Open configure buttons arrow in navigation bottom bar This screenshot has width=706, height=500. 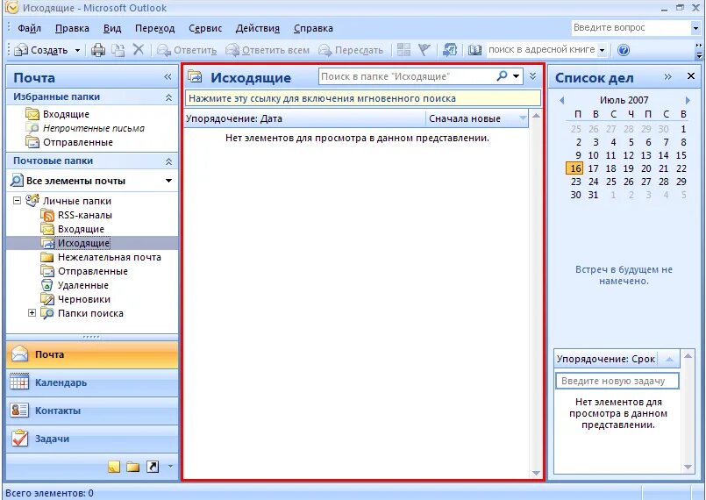[x=170, y=466]
